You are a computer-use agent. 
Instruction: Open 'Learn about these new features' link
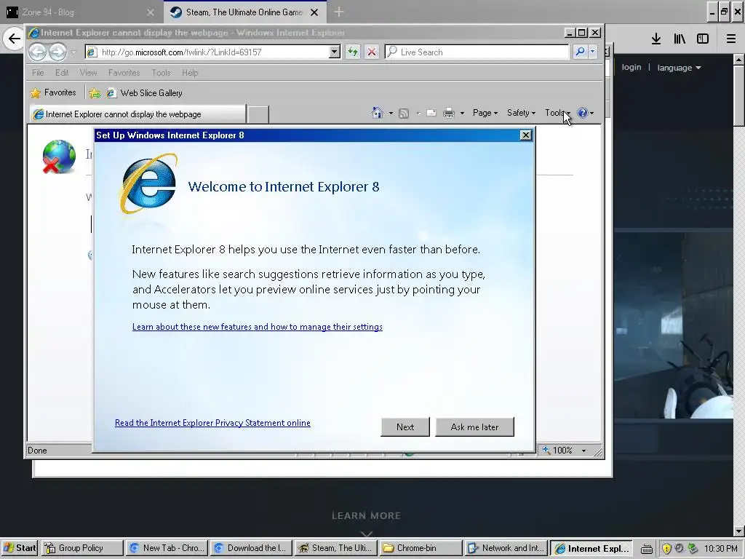pyautogui.click(x=257, y=327)
